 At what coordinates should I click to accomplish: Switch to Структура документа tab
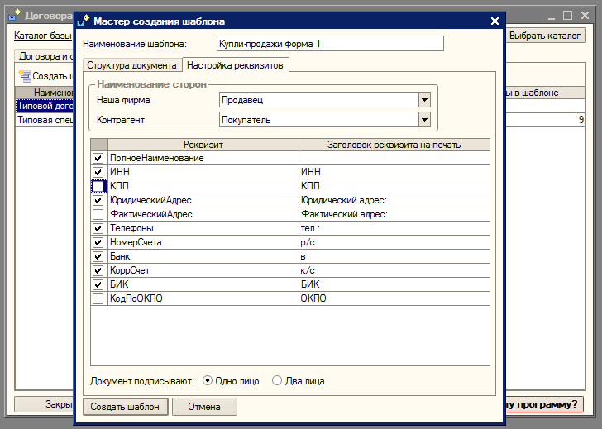pyautogui.click(x=132, y=64)
